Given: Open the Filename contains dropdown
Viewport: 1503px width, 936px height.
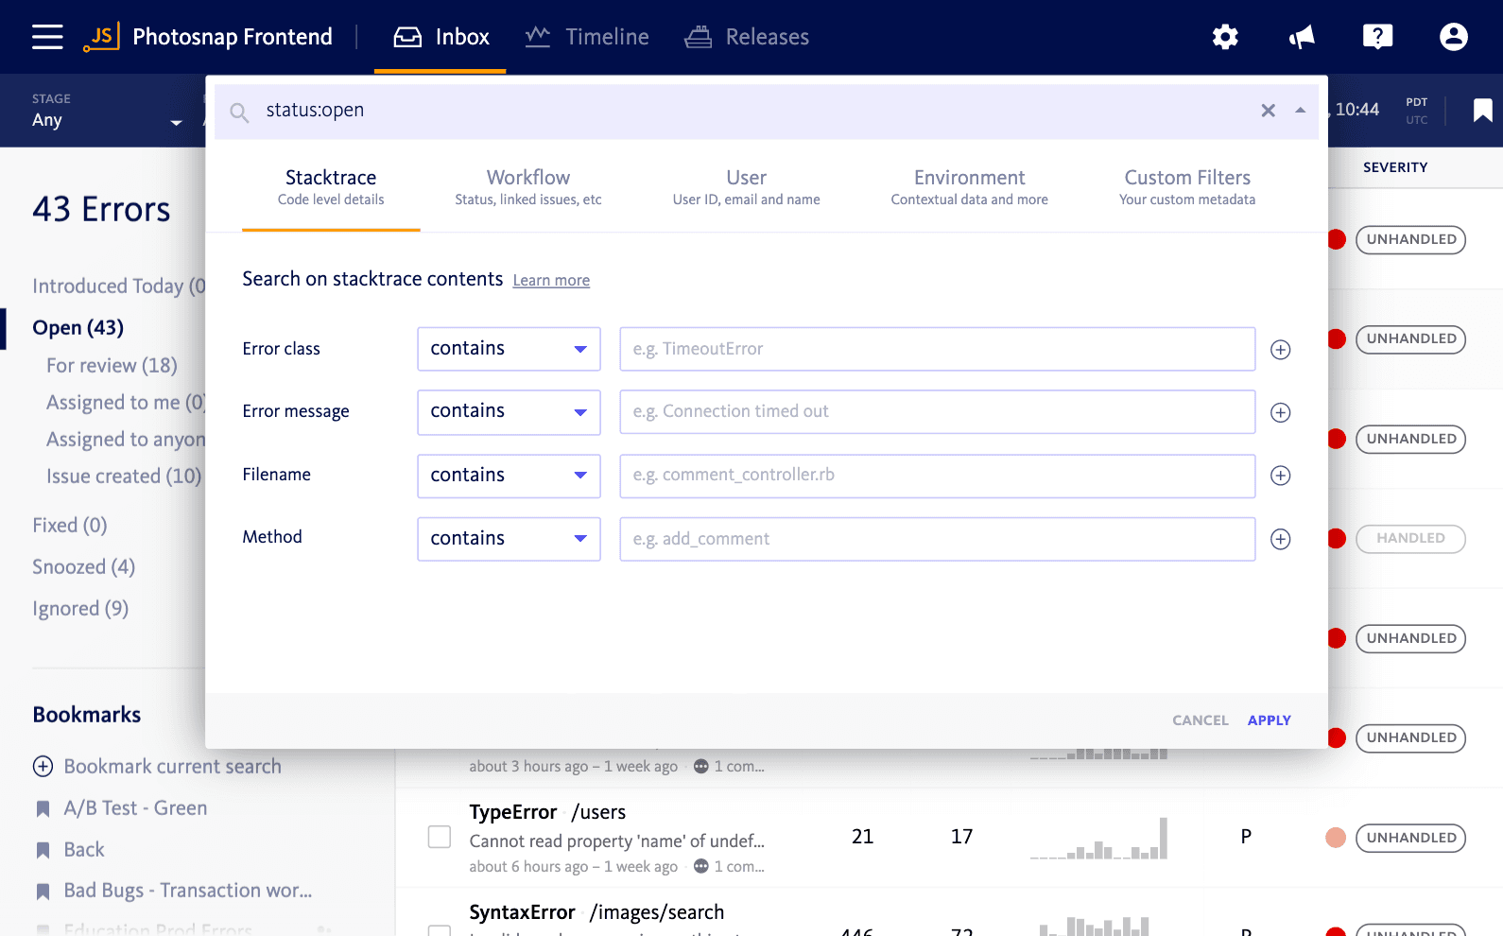Looking at the screenshot, I should pos(509,476).
